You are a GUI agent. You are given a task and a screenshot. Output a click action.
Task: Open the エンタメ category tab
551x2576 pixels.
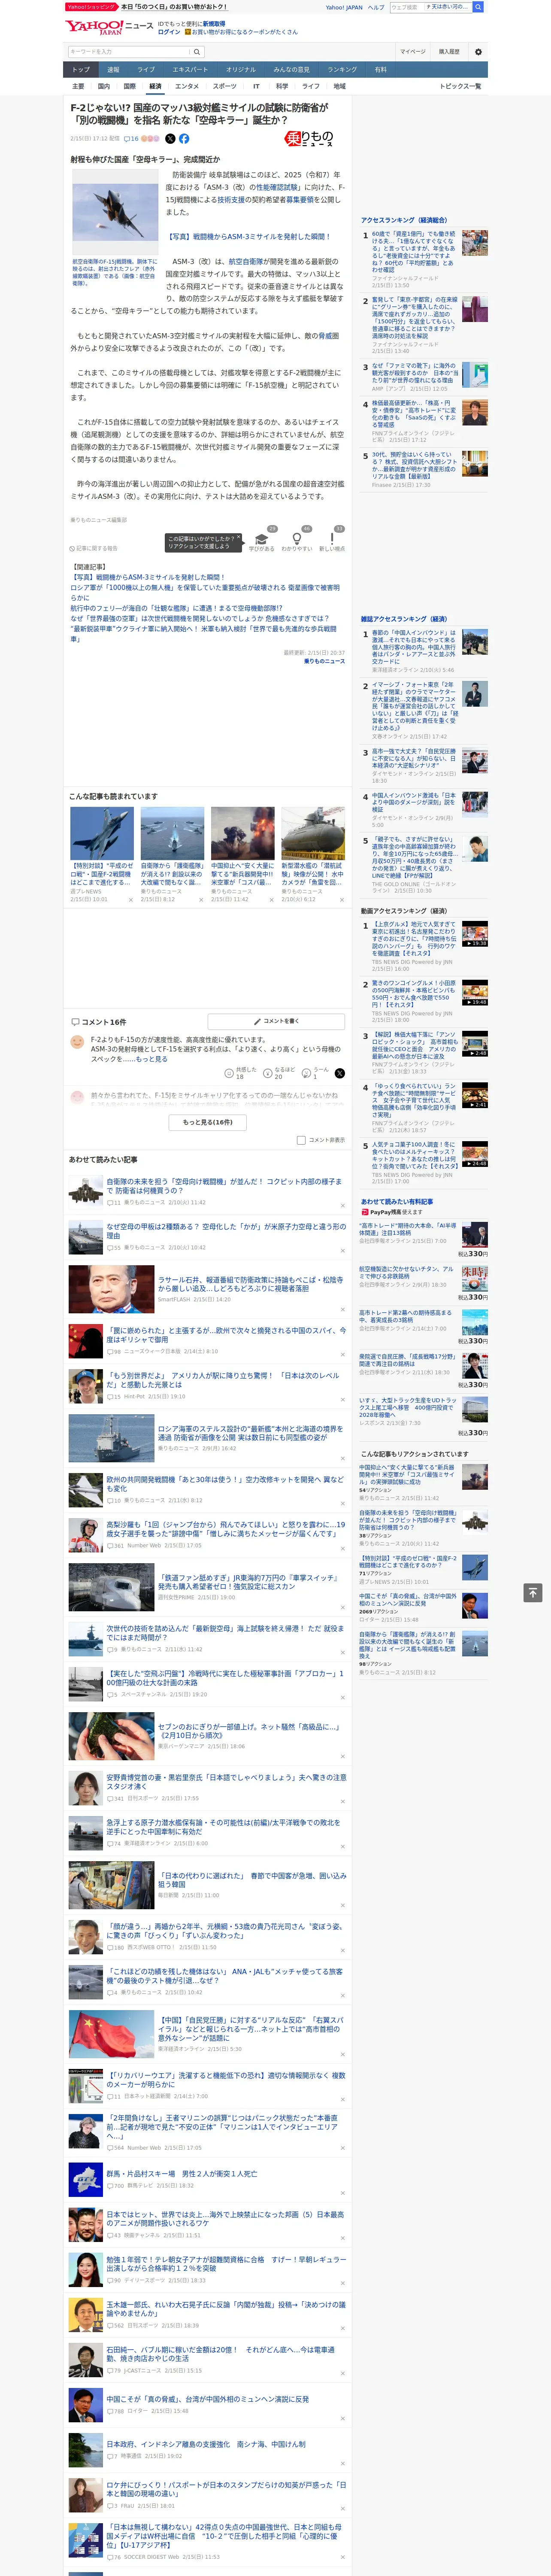[187, 86]
